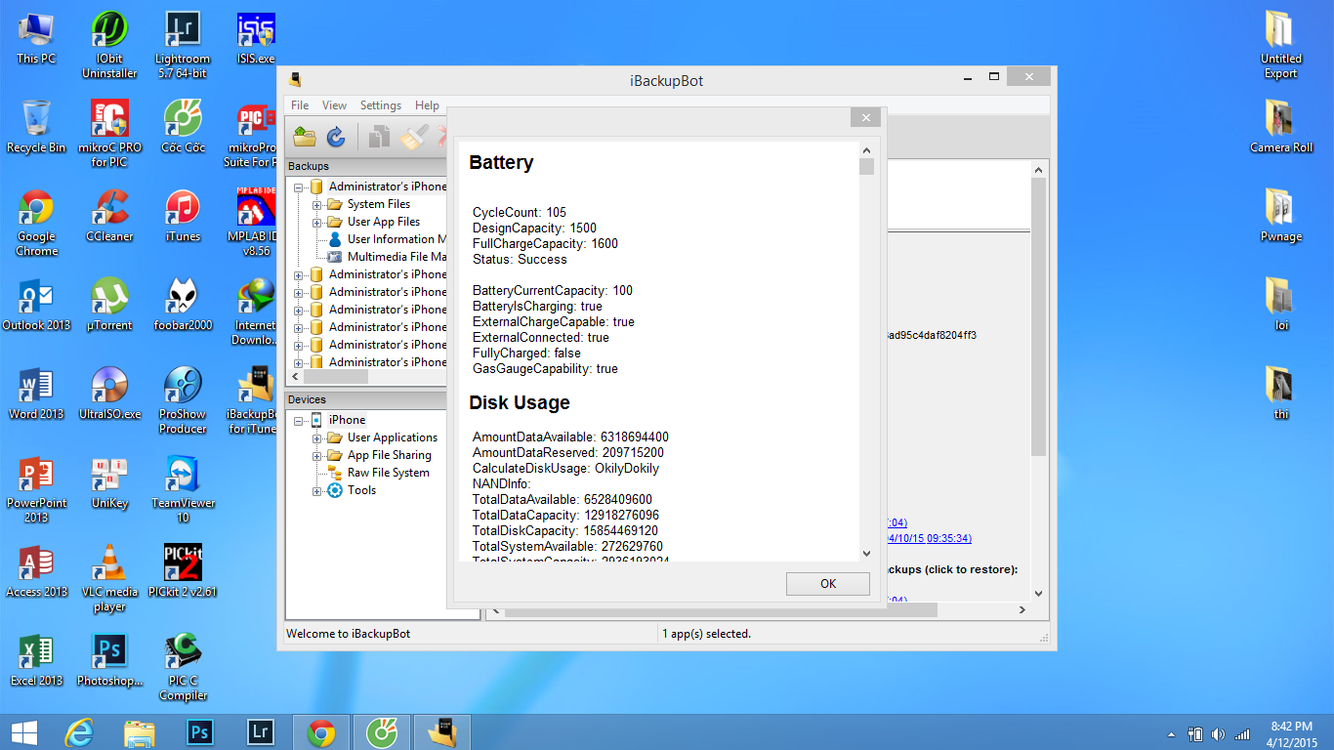1334x750 pixels.
Task: Click the brush clean toolbar icon
Action: [x=414, y=138]
